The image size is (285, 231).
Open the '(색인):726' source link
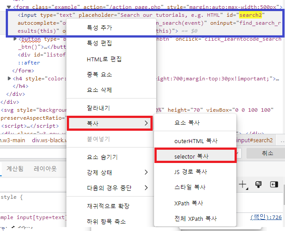click(266, 217)
